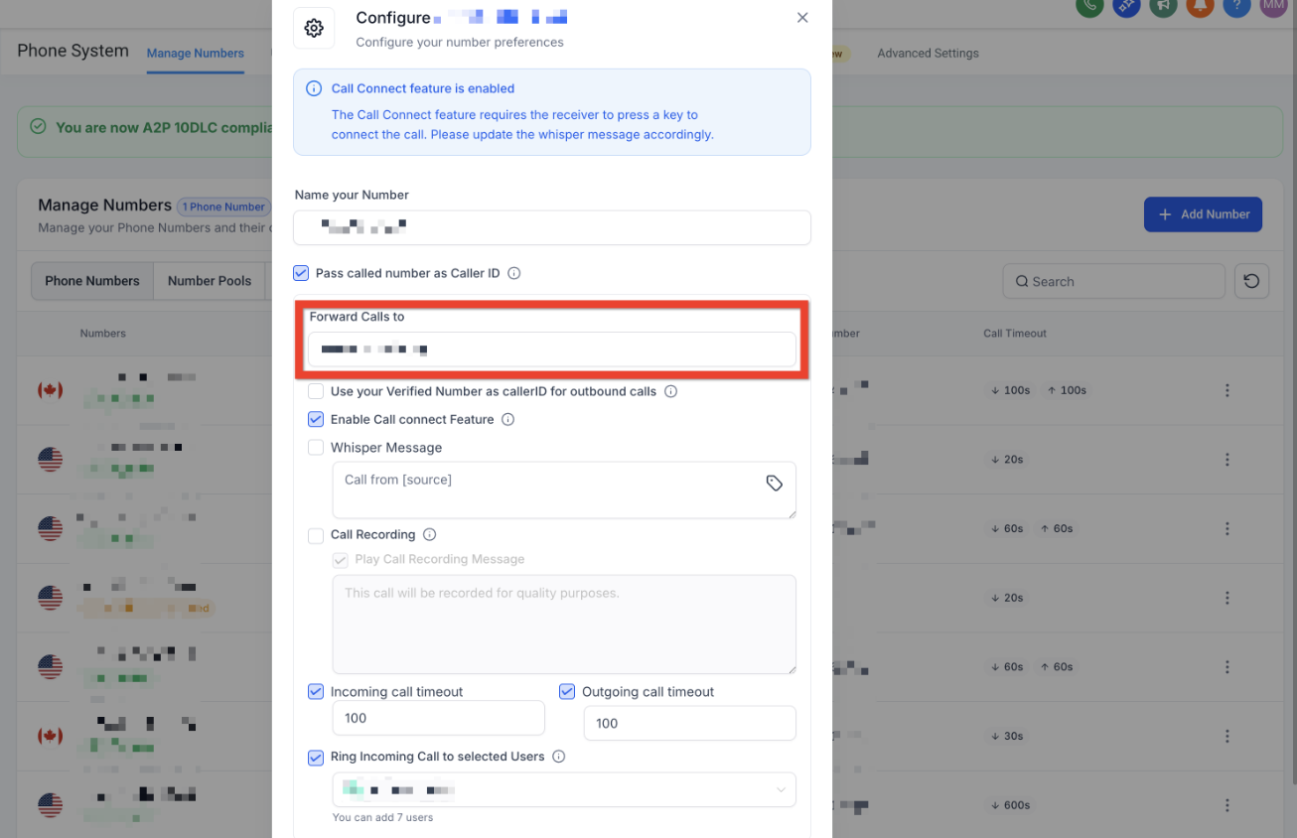Uncheck Pass called number as Caller ID
Screen dimensions: 1297x838
point(301,273)
